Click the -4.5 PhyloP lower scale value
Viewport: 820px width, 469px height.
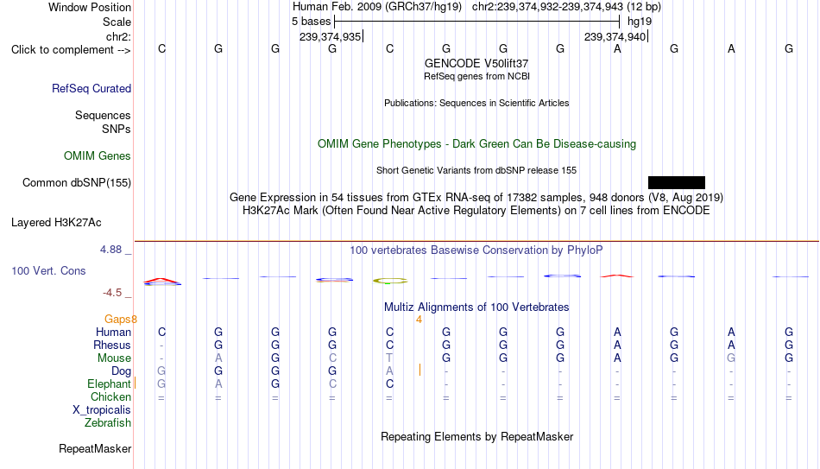[x=112, y=293]
